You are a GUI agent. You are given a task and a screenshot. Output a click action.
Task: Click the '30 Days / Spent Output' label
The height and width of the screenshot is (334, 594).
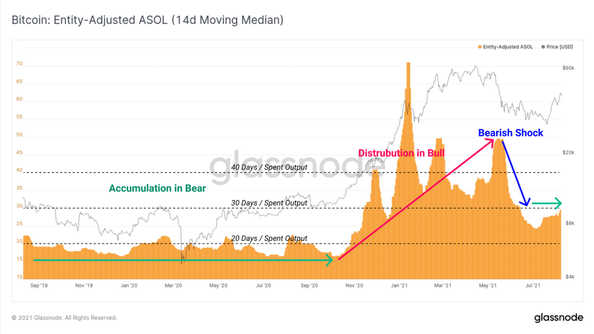(x=269, y=203)
